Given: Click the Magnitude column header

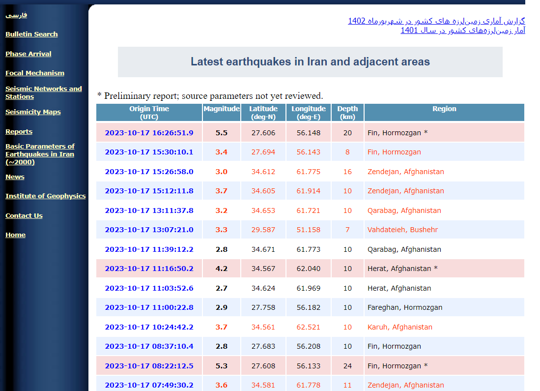Looking at the screenshot, I should coord(222,109).
